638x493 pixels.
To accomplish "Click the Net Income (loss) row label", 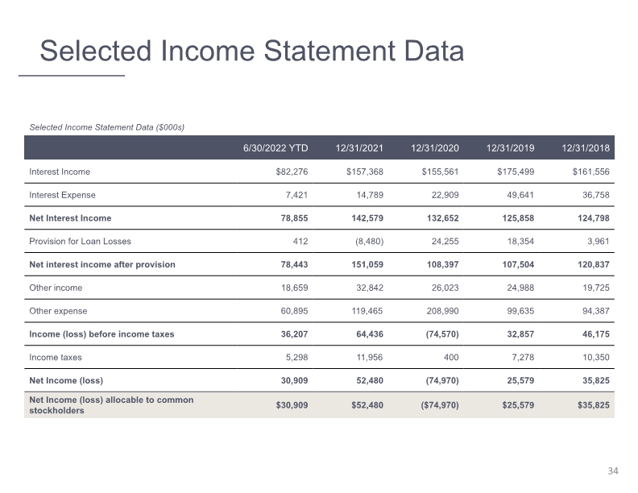I will (x=66, y=380).
